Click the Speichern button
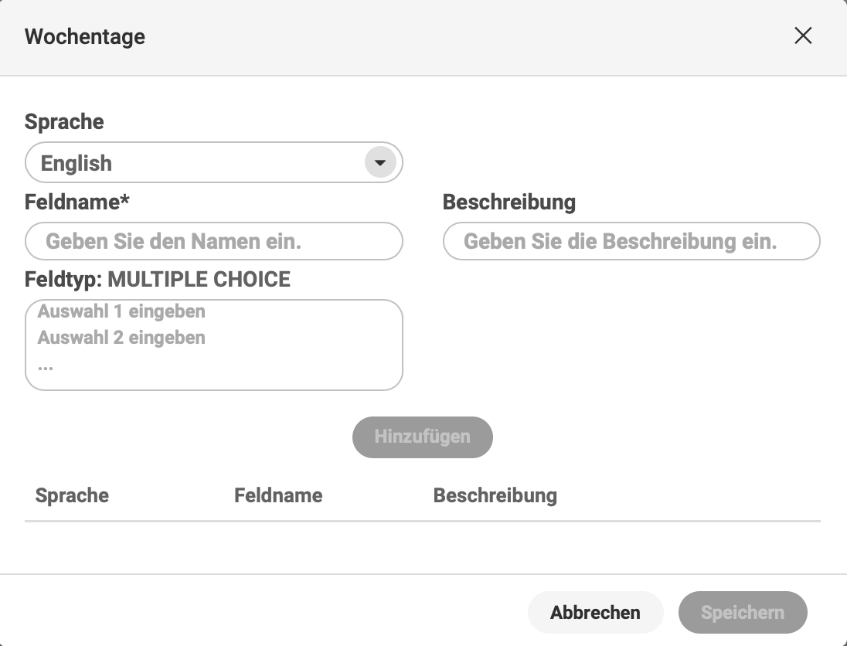This screenshot has width=847, height=646. pos(742,612)
